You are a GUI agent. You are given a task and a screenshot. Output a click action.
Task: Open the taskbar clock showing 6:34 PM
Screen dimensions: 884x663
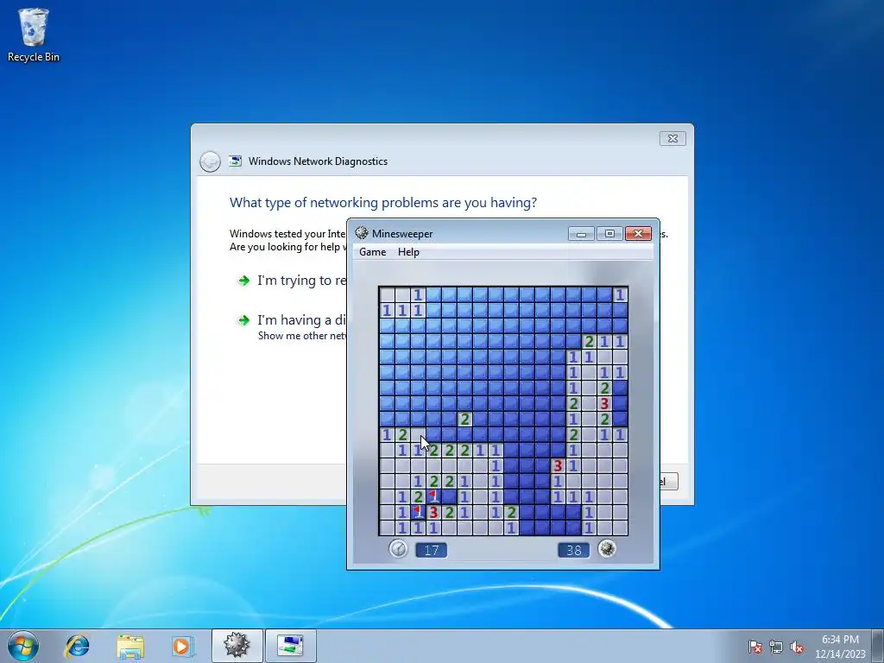click(x=840, y=647)
